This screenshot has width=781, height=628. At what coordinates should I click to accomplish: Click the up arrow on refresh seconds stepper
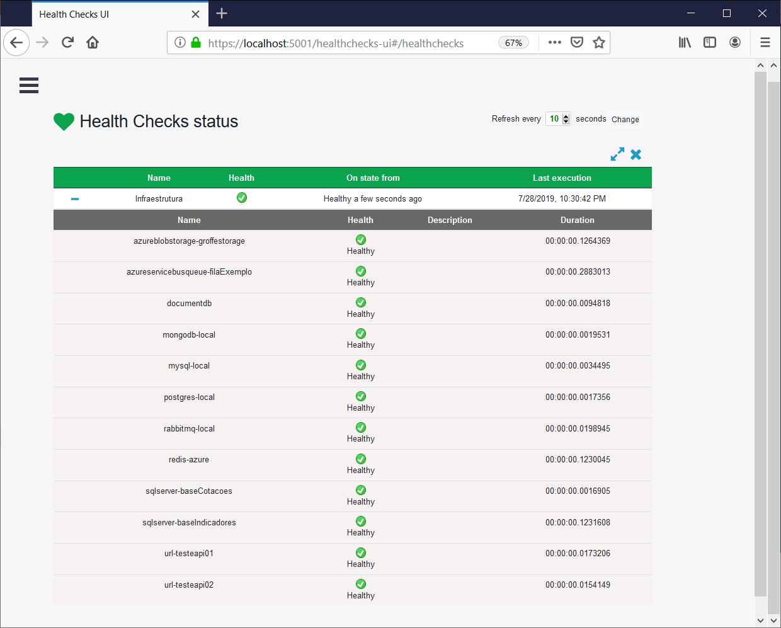click(566, 115)
